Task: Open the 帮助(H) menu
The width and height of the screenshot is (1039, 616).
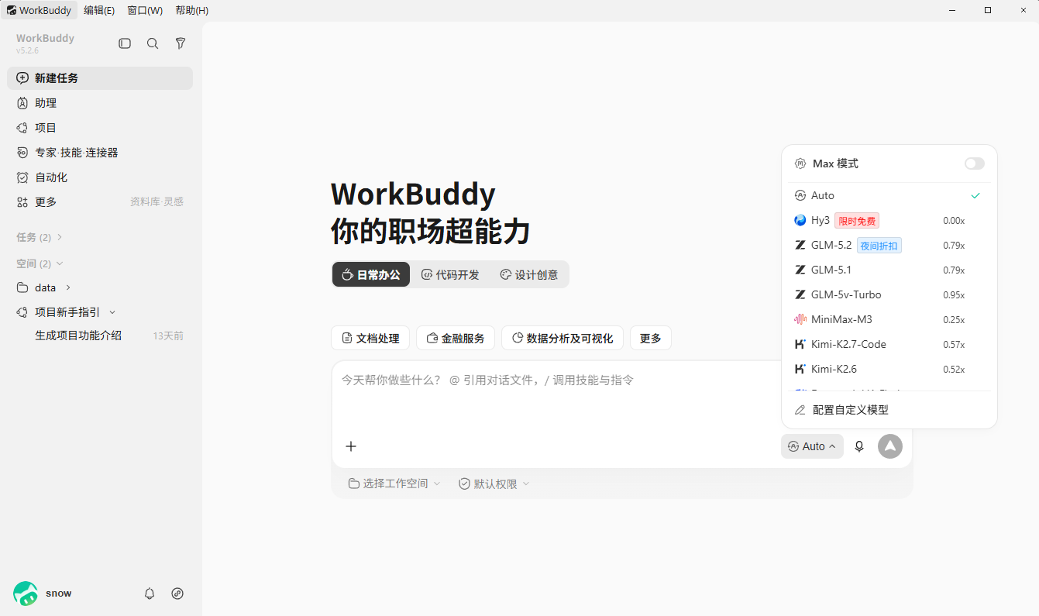Action: (192, 10)
